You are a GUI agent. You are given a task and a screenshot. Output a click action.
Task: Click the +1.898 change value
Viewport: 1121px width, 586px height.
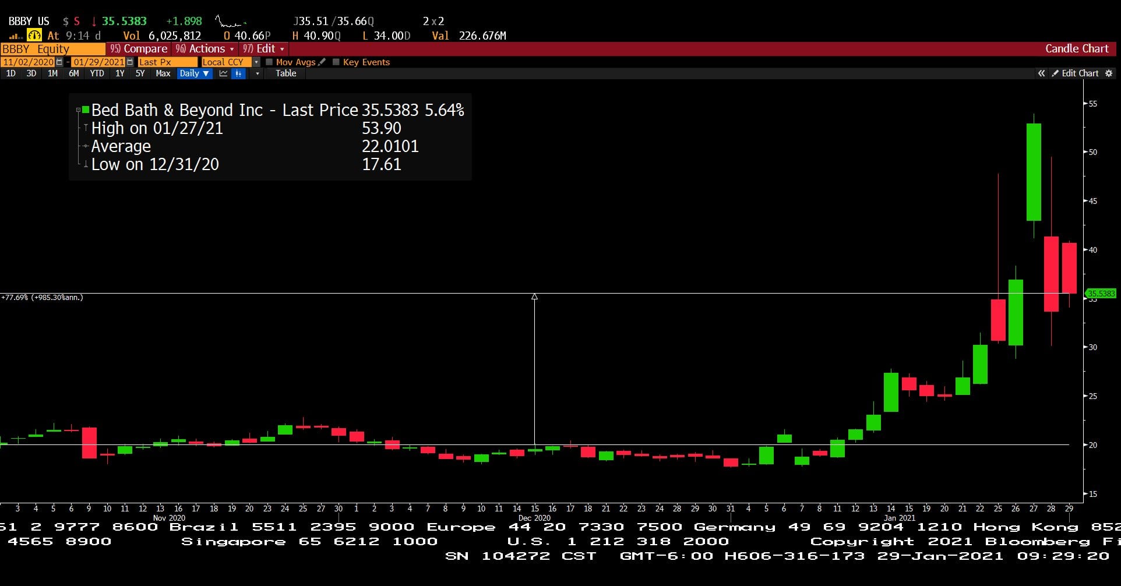(x=184, y=22)
